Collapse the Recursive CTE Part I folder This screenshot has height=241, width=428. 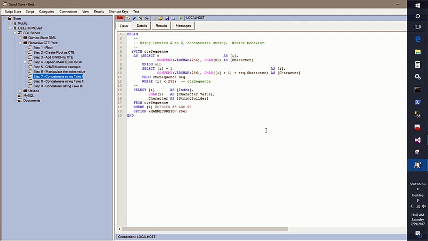pyautogui.click(x=20, y=43)
